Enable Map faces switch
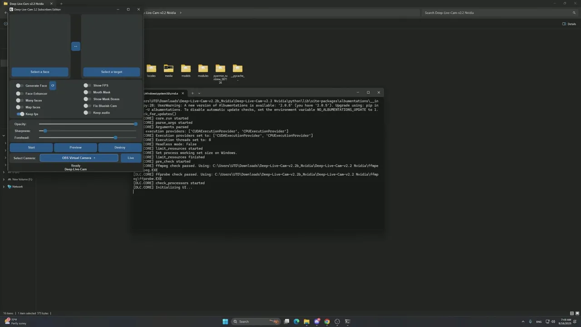581x327 pixels. pyautogui.click(x=19, y=107)
